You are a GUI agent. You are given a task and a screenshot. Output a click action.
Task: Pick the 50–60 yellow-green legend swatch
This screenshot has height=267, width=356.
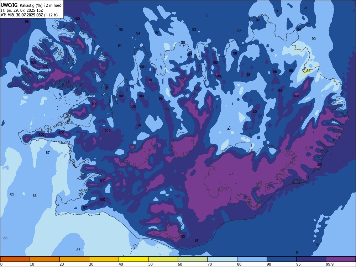163,259
